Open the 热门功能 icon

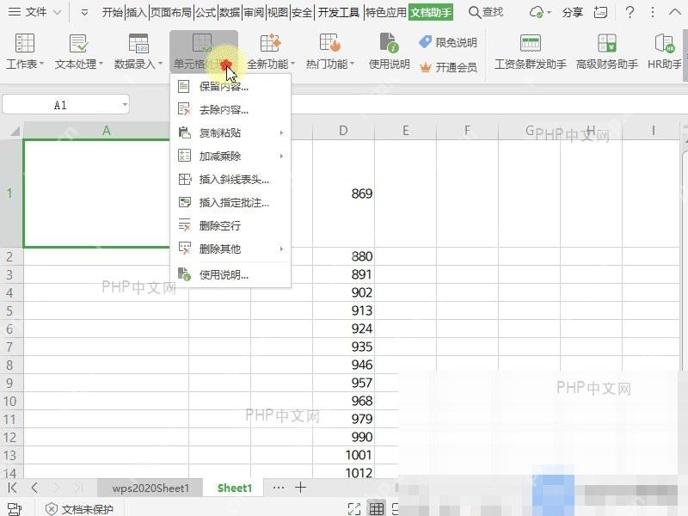pos(330,43)
